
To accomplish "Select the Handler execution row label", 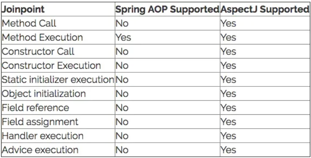I will pyautogui.click(x=42, y=136).
